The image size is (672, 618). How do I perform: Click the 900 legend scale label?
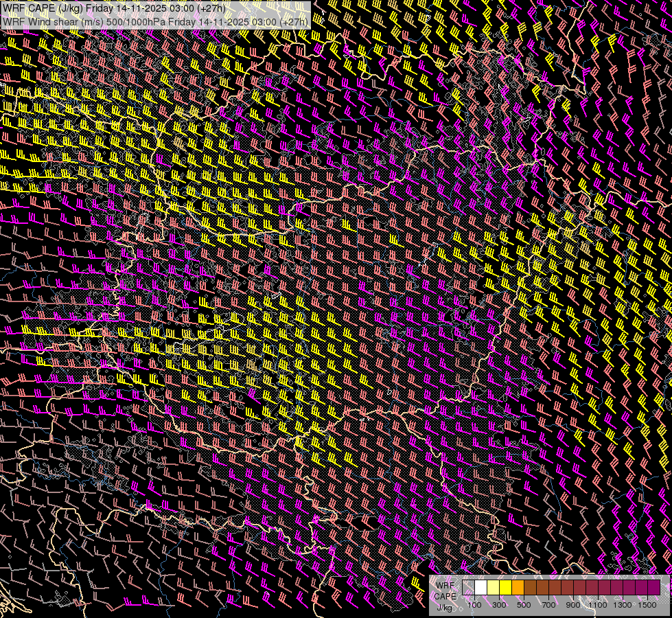click(573, 605)
